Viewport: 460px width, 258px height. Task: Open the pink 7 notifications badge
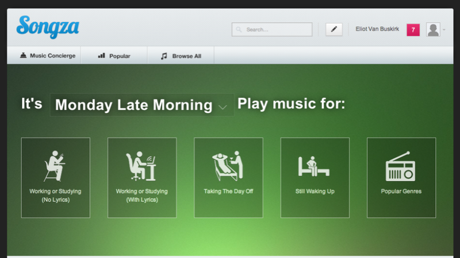coord(413,30)
